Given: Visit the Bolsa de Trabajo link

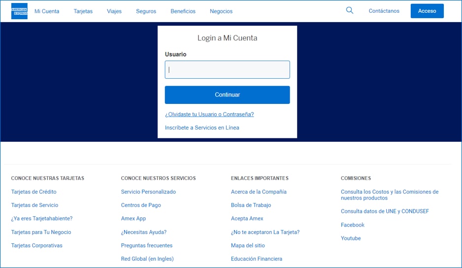Looking at the screenshot, I should [x=251, y=205].
